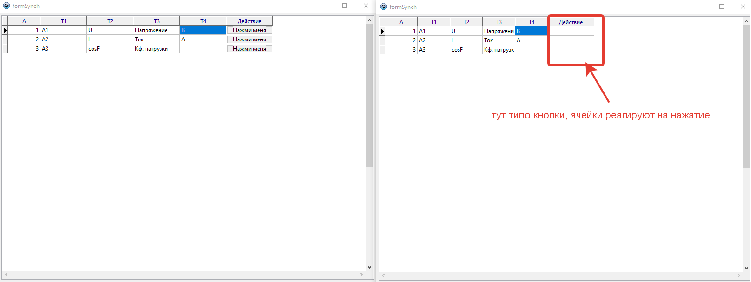
Task: Click the left window's formSynch app icon
Action: point(7,6)
